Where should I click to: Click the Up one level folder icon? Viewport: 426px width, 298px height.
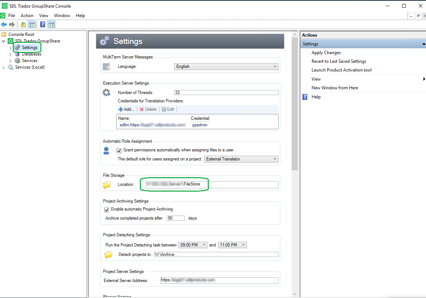[23, 25]
